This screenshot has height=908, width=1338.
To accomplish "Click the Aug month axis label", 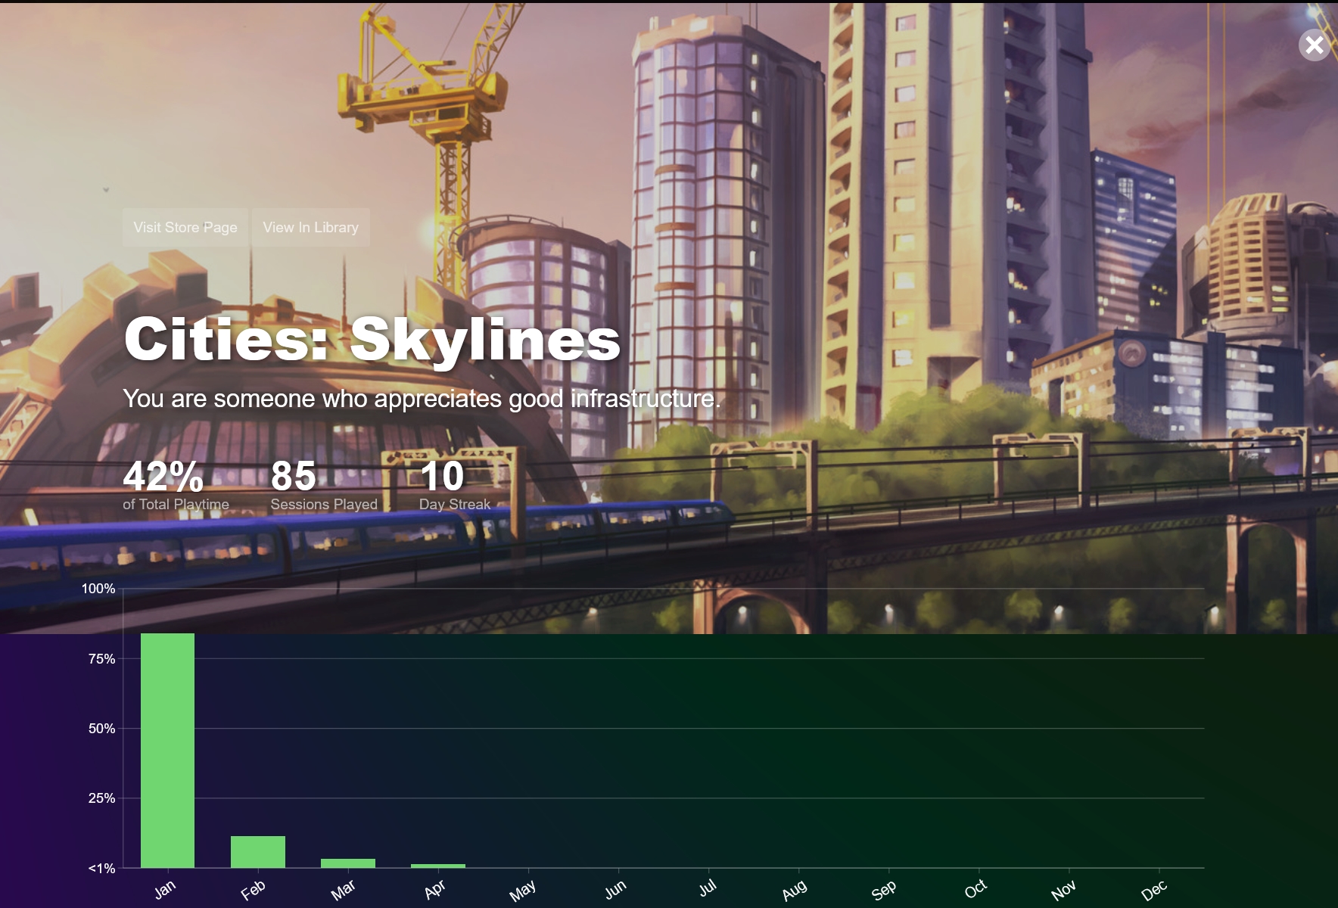I will click(795, 890).
